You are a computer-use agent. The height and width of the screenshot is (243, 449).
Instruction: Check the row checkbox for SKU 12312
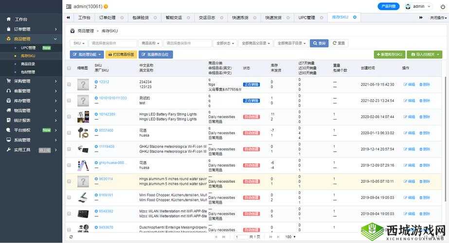(69, 85)
